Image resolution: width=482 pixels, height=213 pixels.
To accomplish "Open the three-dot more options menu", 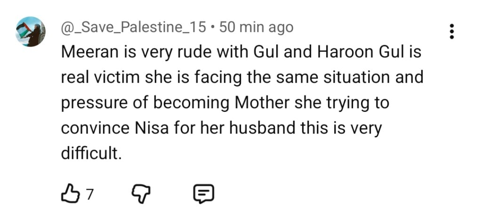I will [x=451, y=31].
